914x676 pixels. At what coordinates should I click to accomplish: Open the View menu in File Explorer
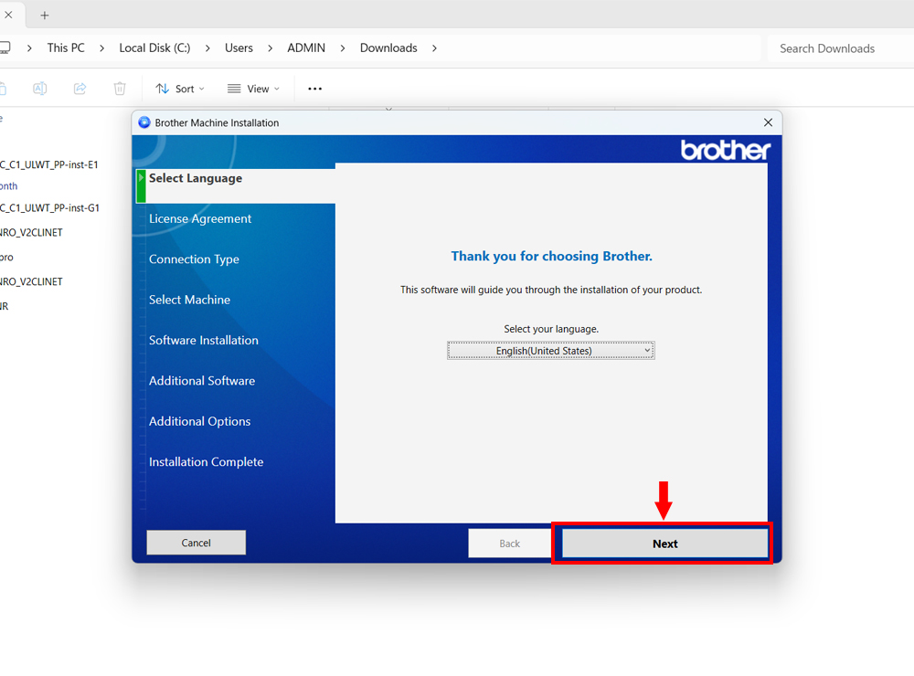253,89
